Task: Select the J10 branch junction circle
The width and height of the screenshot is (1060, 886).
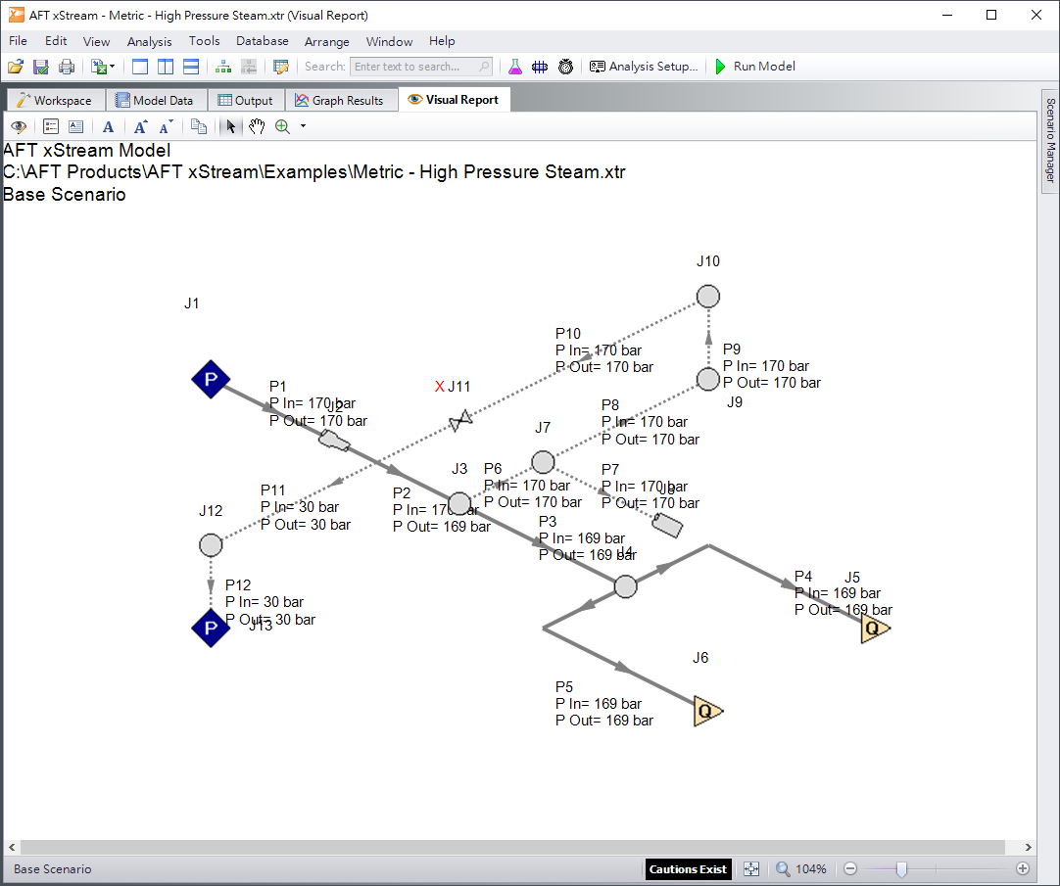Action: click(708, 296)
